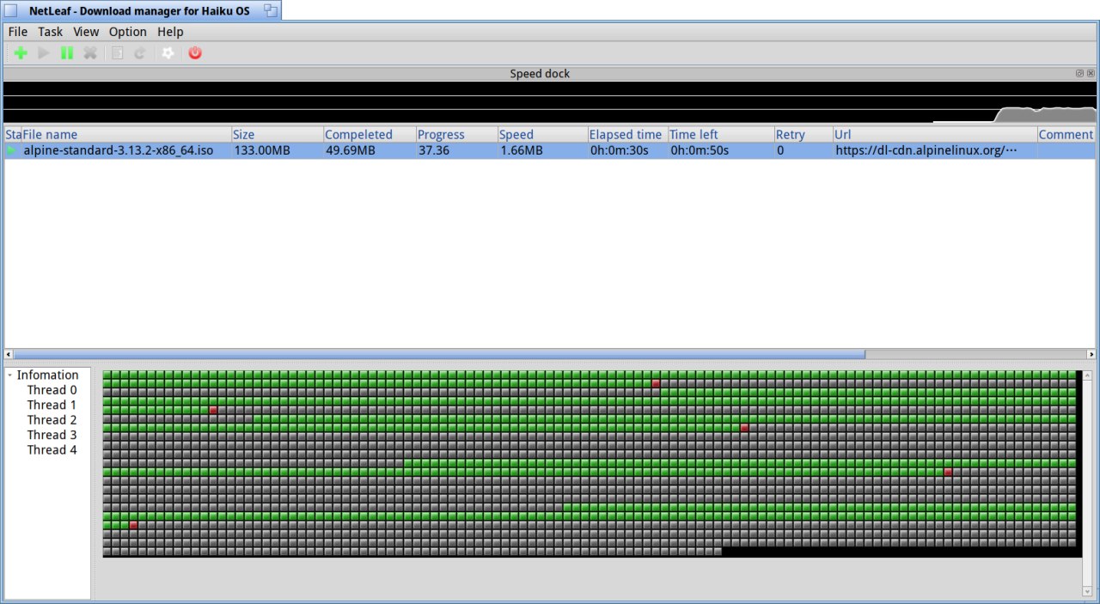Open the File menu
The image size is (1100, 604).
coord(18,32)
